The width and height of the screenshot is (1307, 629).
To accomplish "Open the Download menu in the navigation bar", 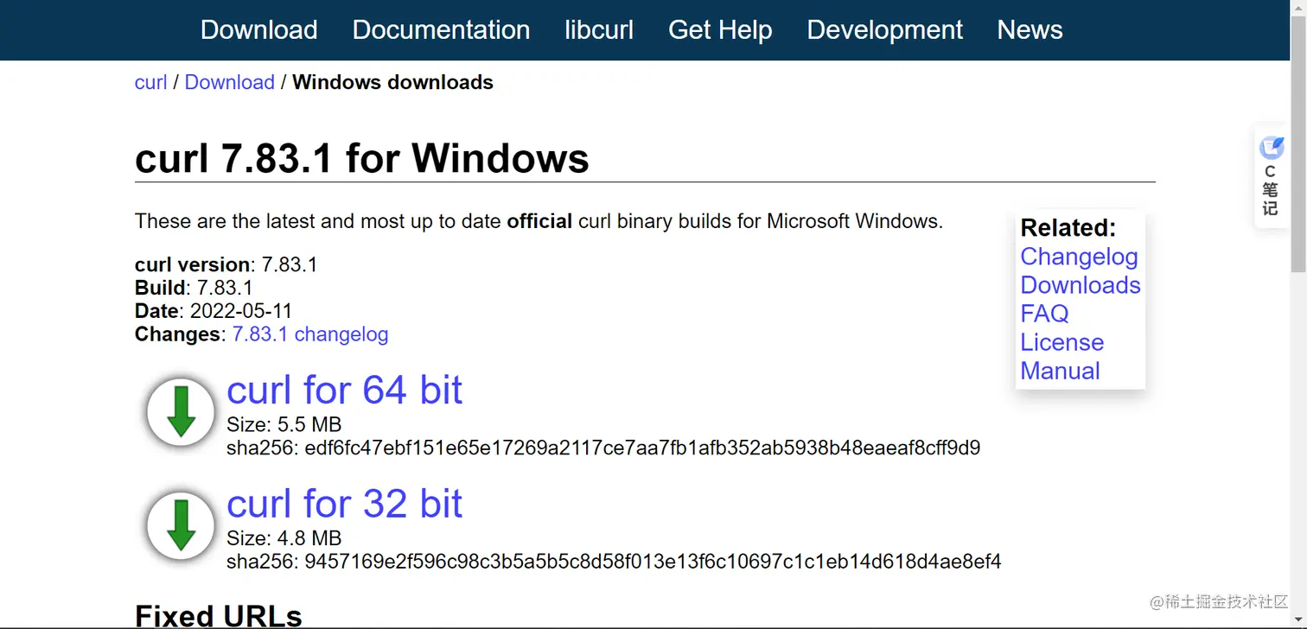I will pos(258,29).
